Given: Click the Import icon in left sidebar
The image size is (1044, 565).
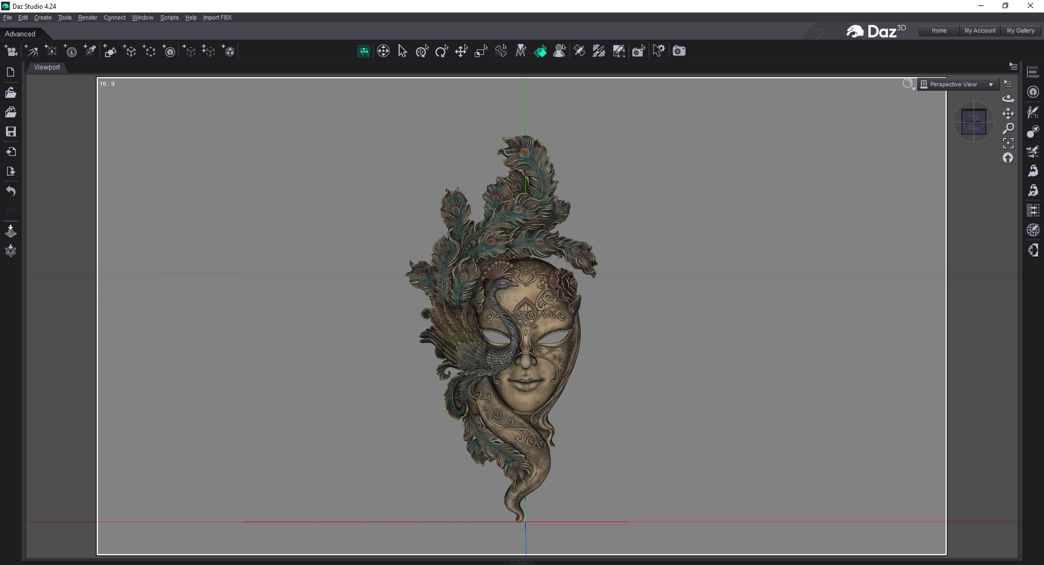Looking at the screenshot, I should pyautogui.click(x=10, y=152).
